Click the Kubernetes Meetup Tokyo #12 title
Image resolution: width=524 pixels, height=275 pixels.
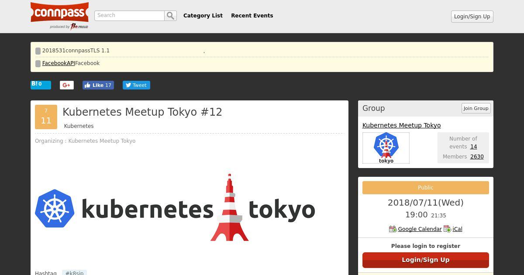(x=142, y=112)
